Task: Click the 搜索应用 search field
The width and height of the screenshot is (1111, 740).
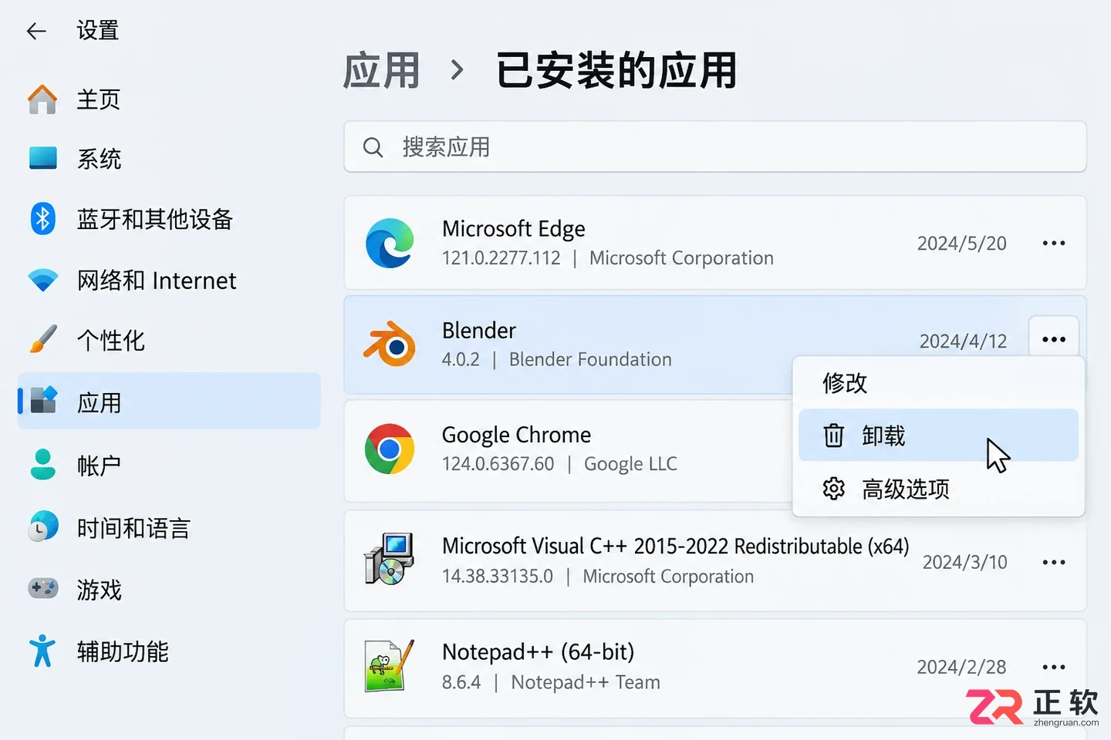Action: point(715,146)
